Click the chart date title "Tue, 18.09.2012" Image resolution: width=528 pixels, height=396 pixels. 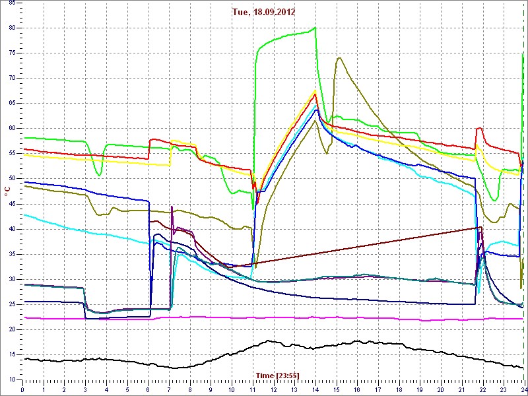pyautogui.click(x=263, y=12)
